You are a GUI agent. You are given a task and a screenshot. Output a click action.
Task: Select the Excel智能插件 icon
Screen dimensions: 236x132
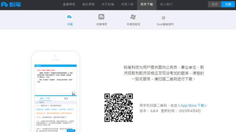(165, 17)
